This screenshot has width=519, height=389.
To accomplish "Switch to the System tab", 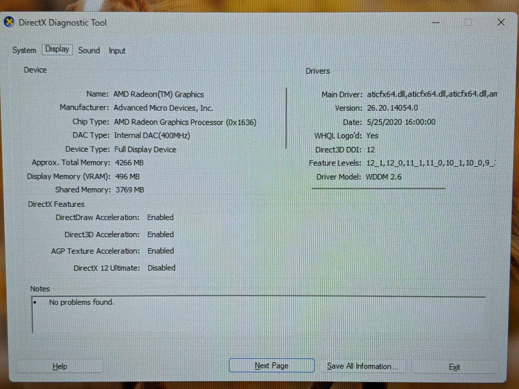I will tap(24, 51).
